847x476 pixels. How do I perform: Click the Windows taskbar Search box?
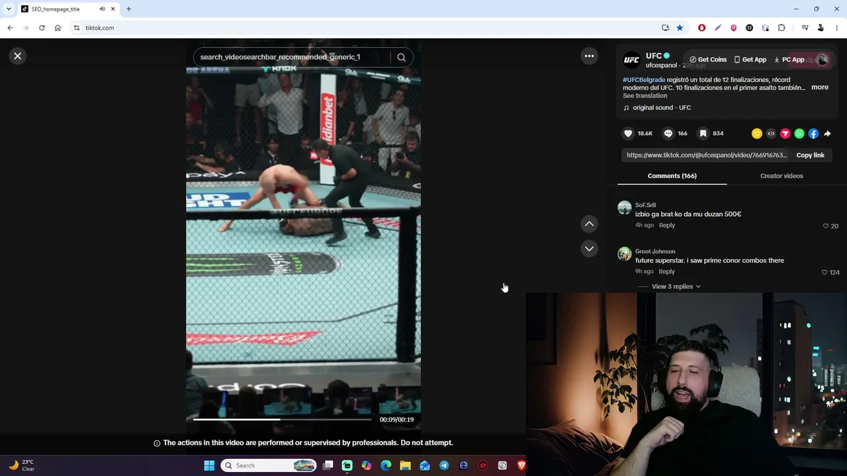click(269, 465)
